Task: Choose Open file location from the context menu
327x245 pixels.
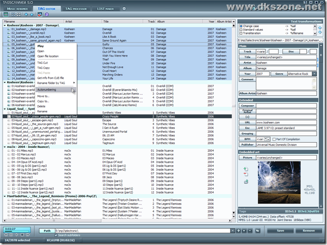Action: [48, 56]
